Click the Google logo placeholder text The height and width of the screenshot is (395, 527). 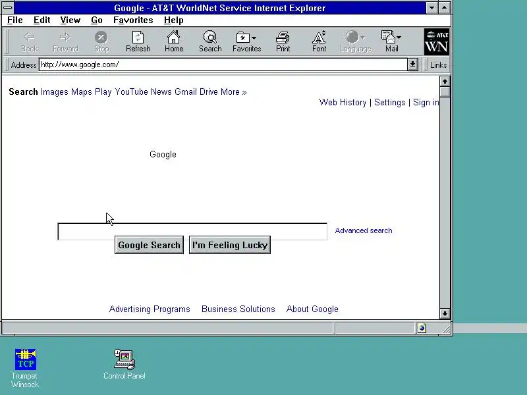[x=163, y=154]
